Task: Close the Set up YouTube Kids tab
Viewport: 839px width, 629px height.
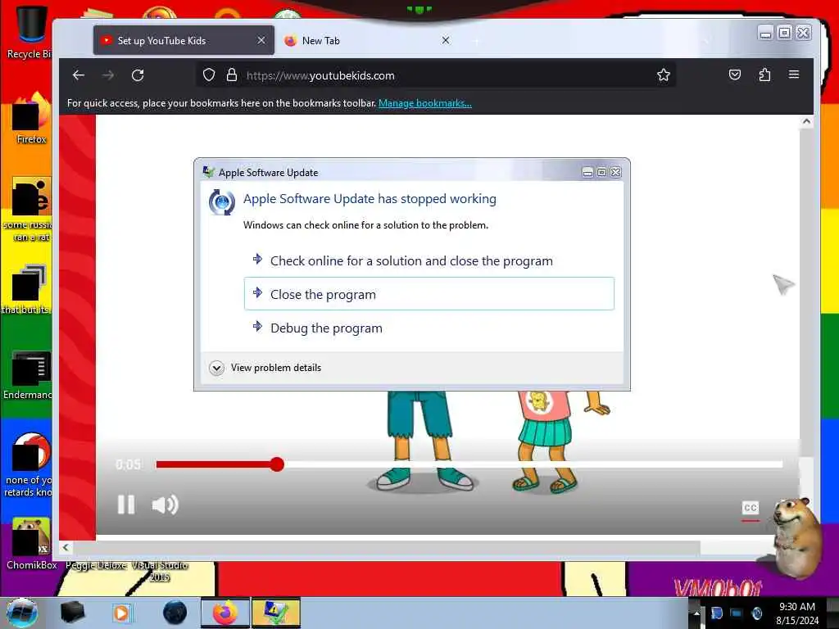Action: (x=261, y=40)
